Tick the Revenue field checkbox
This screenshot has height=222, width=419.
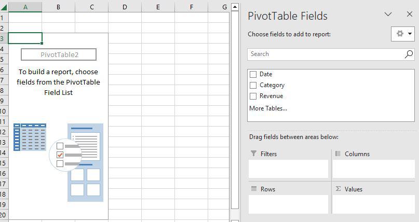253,96
